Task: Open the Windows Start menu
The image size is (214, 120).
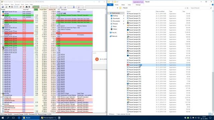Action: click(x=2, y=118)
